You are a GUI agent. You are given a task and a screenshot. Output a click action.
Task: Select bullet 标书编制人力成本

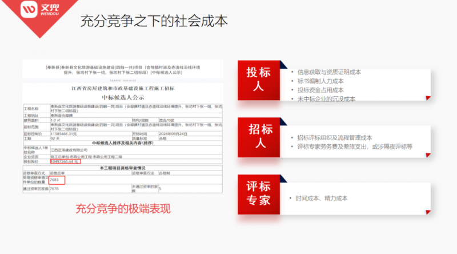(x=320, y=81)
